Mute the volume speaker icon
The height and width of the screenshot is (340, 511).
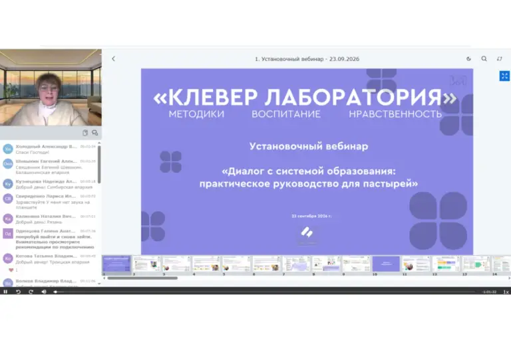click(44, 292)
